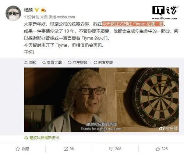Open comments showing 208
184x154 pixels.
115,149
